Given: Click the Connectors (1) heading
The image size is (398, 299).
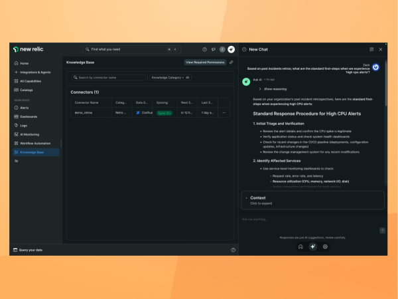Looking at the screenshot, I should (x=85, y=92).
